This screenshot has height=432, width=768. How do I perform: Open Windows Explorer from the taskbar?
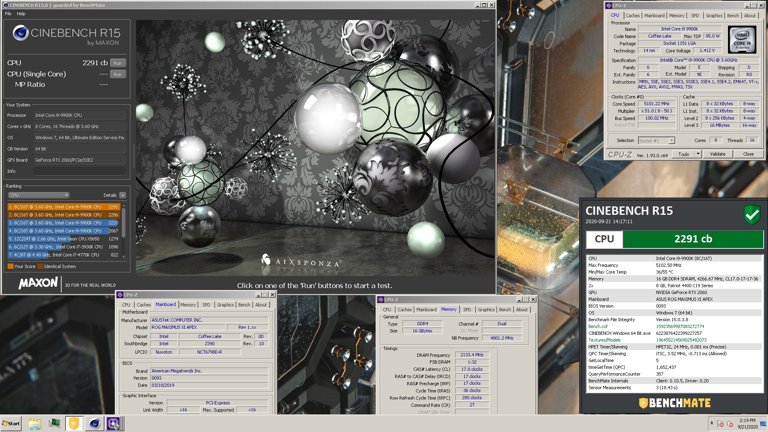tap(35, 424)
